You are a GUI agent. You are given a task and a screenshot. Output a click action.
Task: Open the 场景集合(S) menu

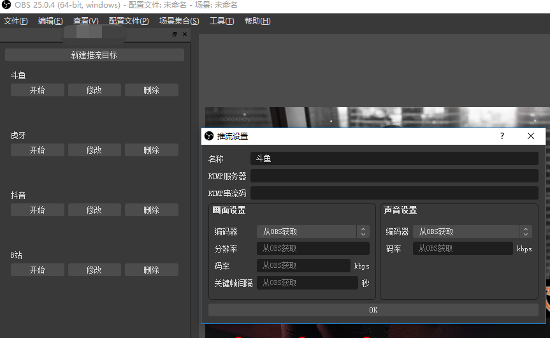click(x=179, y=21)
